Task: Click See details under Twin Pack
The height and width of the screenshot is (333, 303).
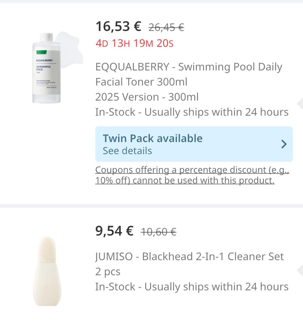Action: [x=127, y=151]
